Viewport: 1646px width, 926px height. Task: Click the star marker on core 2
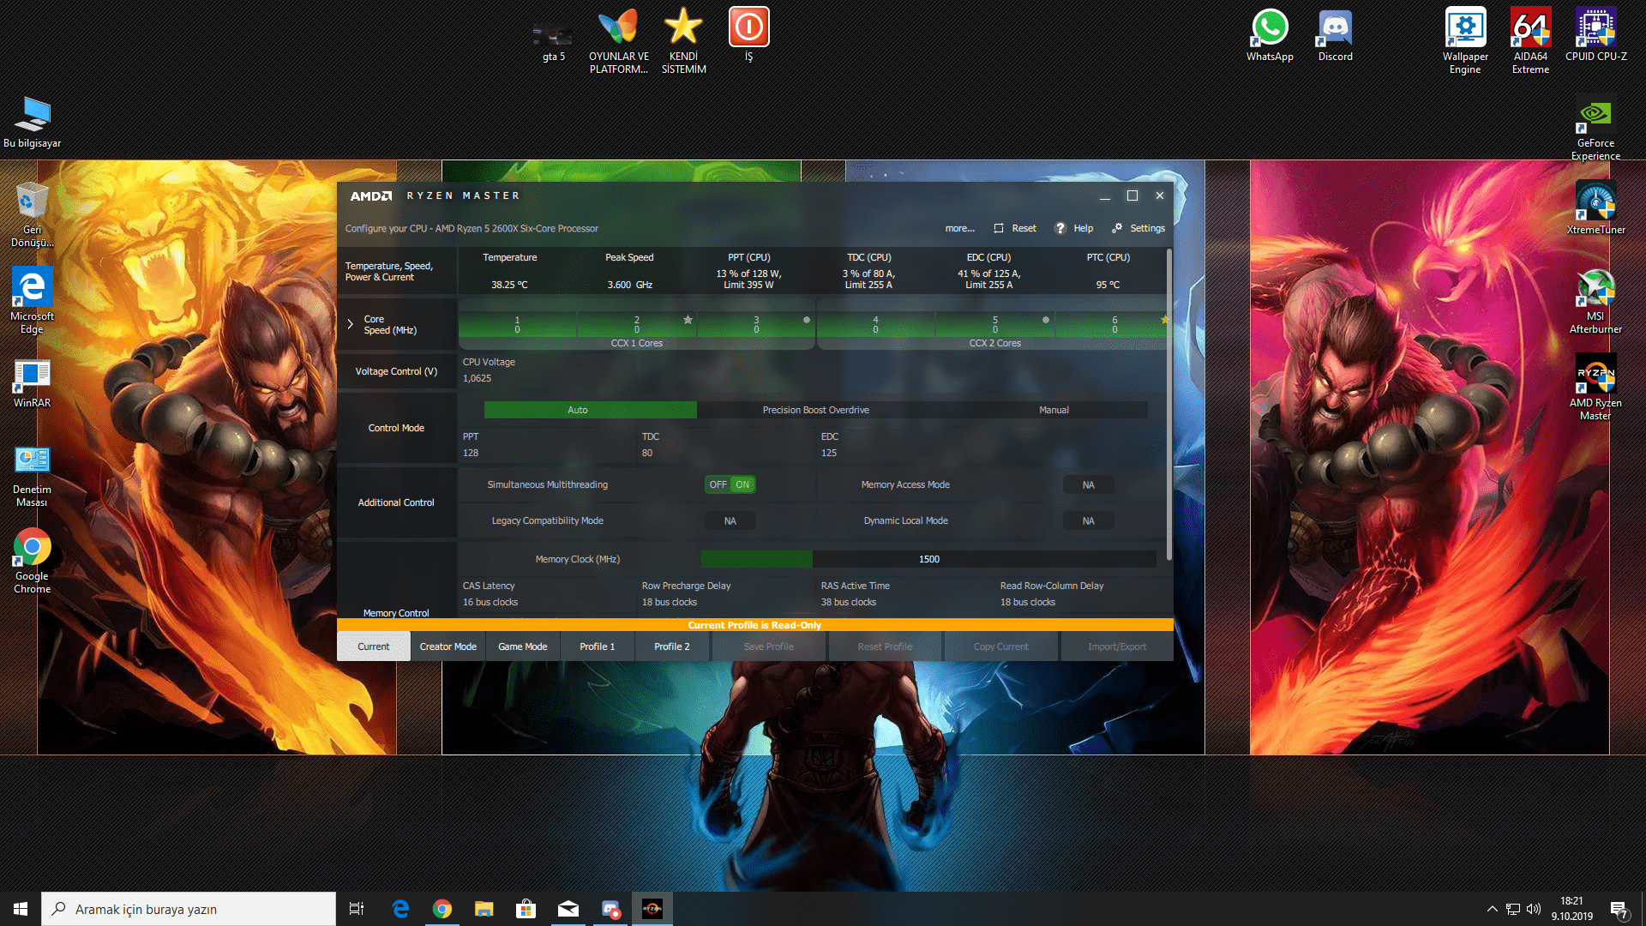pos(688,320)
